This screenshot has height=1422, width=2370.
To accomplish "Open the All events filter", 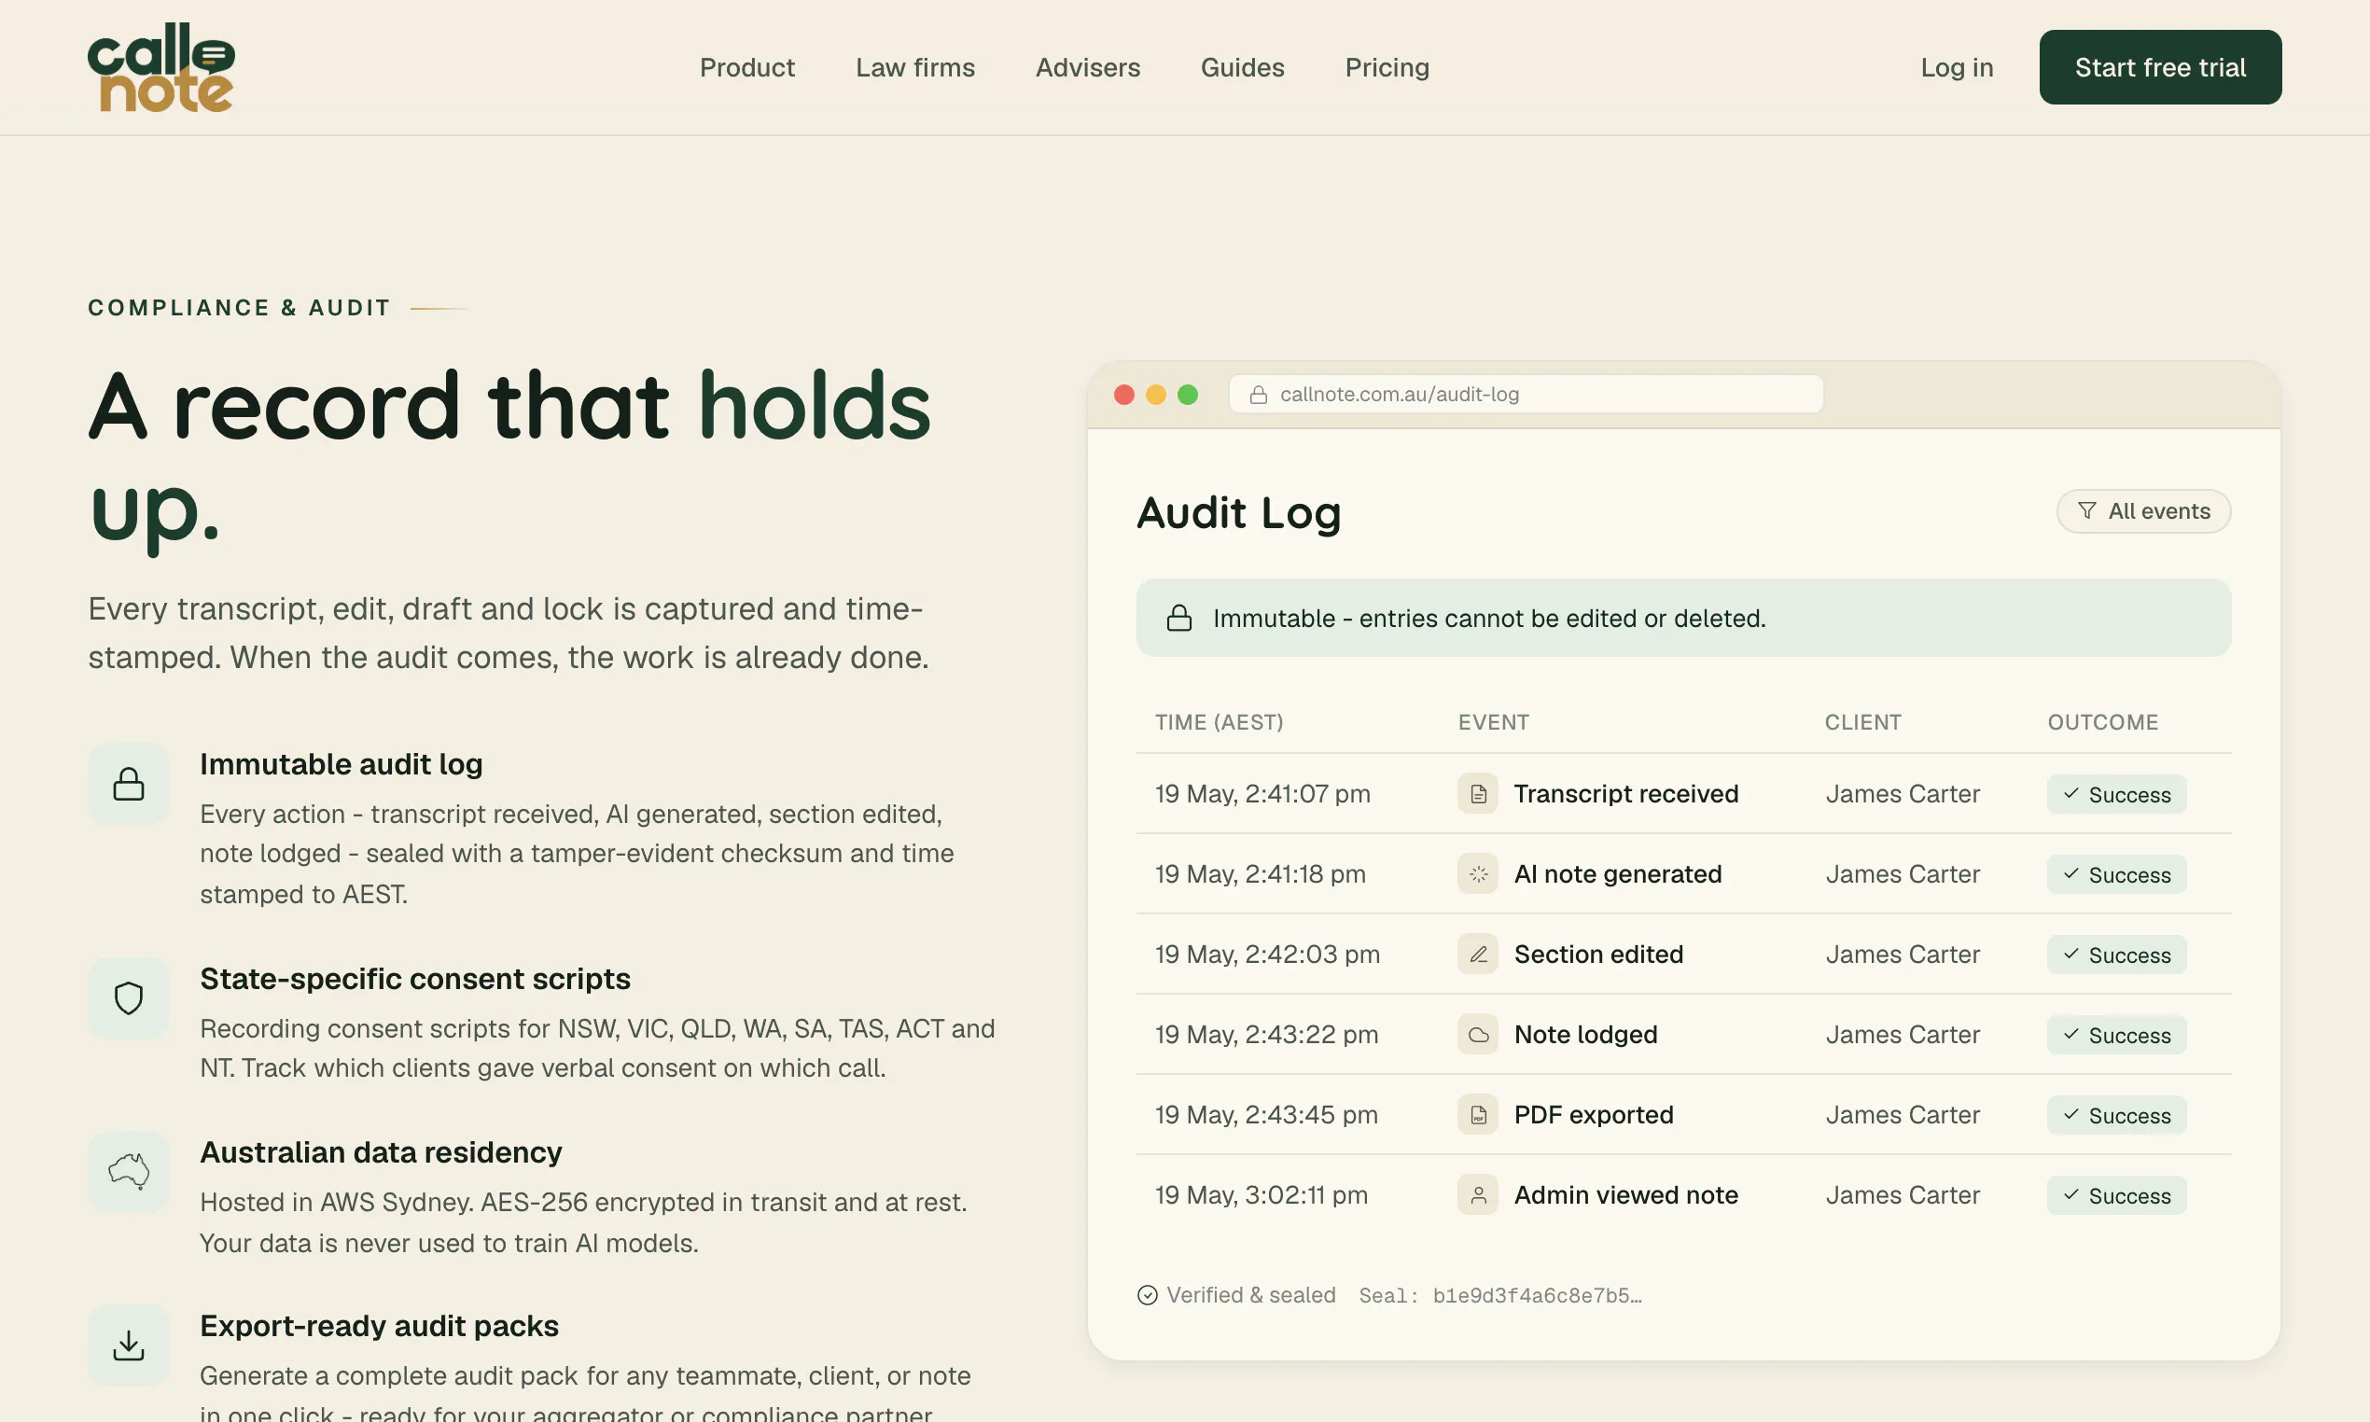I will [x=2143, y=510].
